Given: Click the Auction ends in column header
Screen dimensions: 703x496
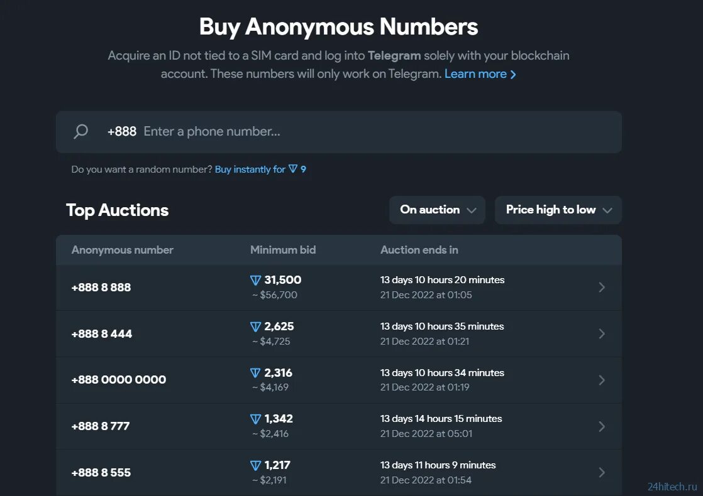Looking at the screenshot, I should tap(419, 250).
